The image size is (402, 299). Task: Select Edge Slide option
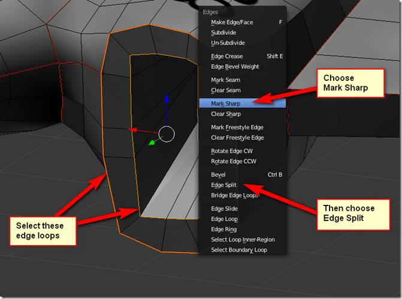point(243,209)
